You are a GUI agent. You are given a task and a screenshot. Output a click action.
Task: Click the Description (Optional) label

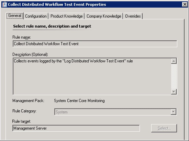(x=30, y=54)
